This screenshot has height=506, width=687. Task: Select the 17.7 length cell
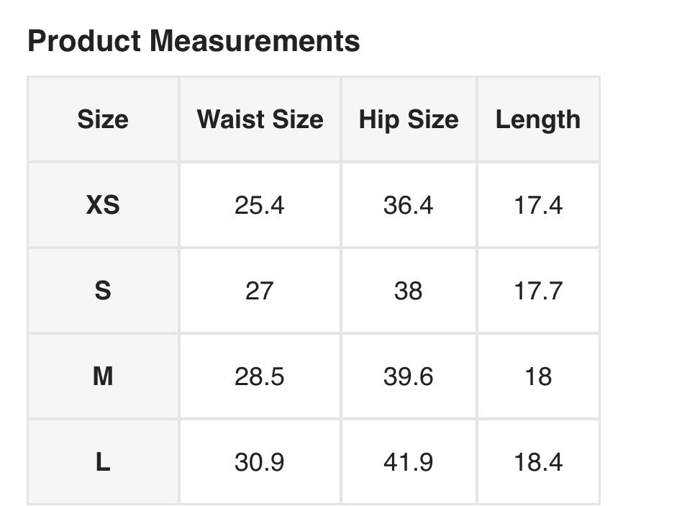point(538,291)
